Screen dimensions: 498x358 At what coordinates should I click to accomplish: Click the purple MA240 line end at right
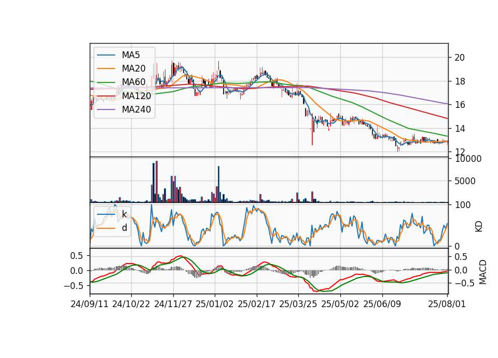click(x=447, y=104)
